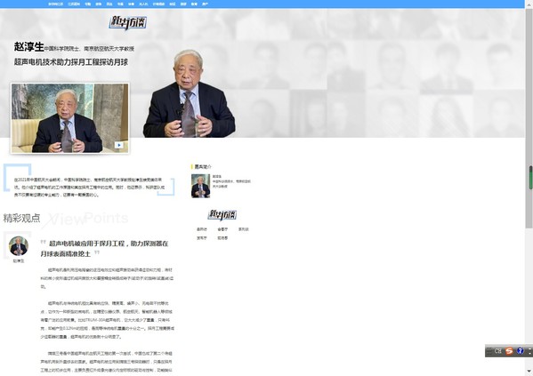Switch input language via the CH indicator
The height and width of the screenshot is (376, 533).
click(497, 351)
